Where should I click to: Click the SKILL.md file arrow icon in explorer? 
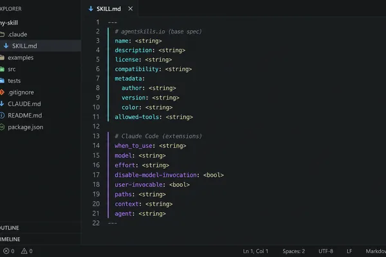coord(6,46)
